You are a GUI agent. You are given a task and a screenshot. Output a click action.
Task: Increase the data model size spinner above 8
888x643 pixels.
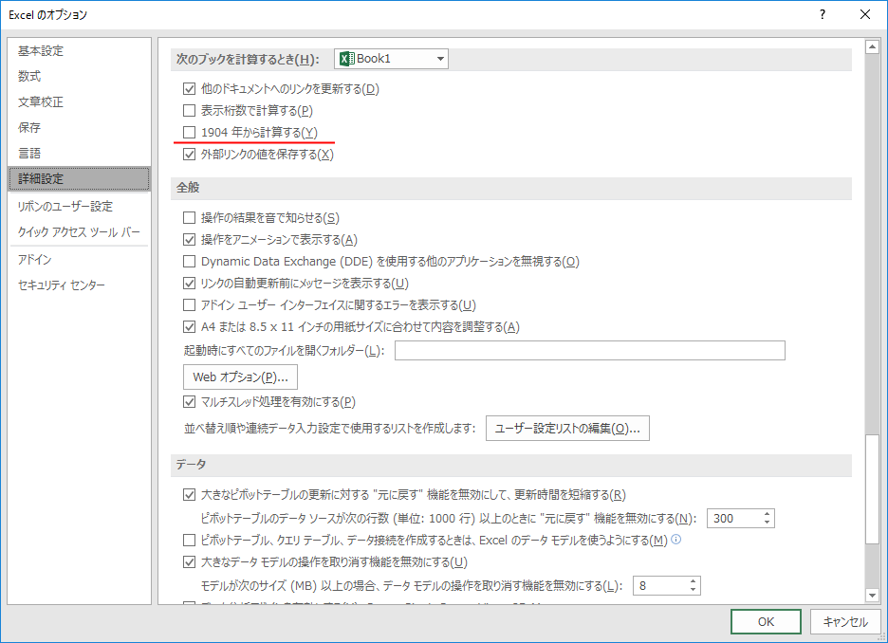click(693, 581)
